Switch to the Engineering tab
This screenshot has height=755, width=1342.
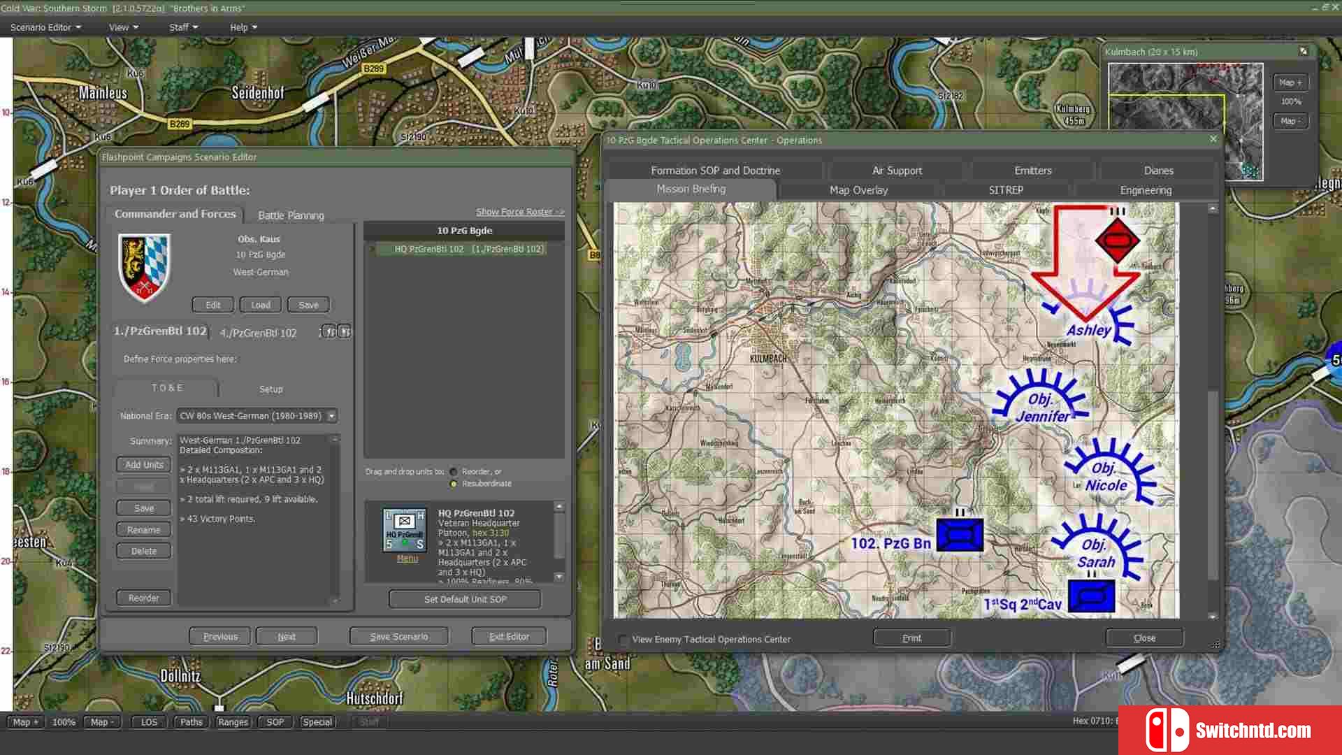click(x=1146, y=190)
